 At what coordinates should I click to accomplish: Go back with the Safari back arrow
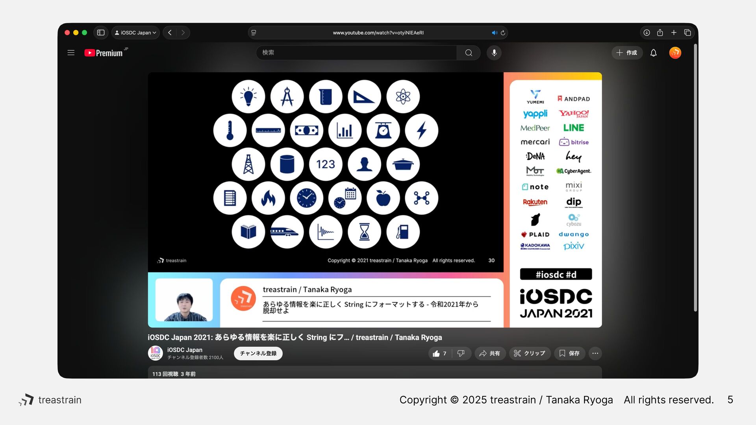[170, 33]
